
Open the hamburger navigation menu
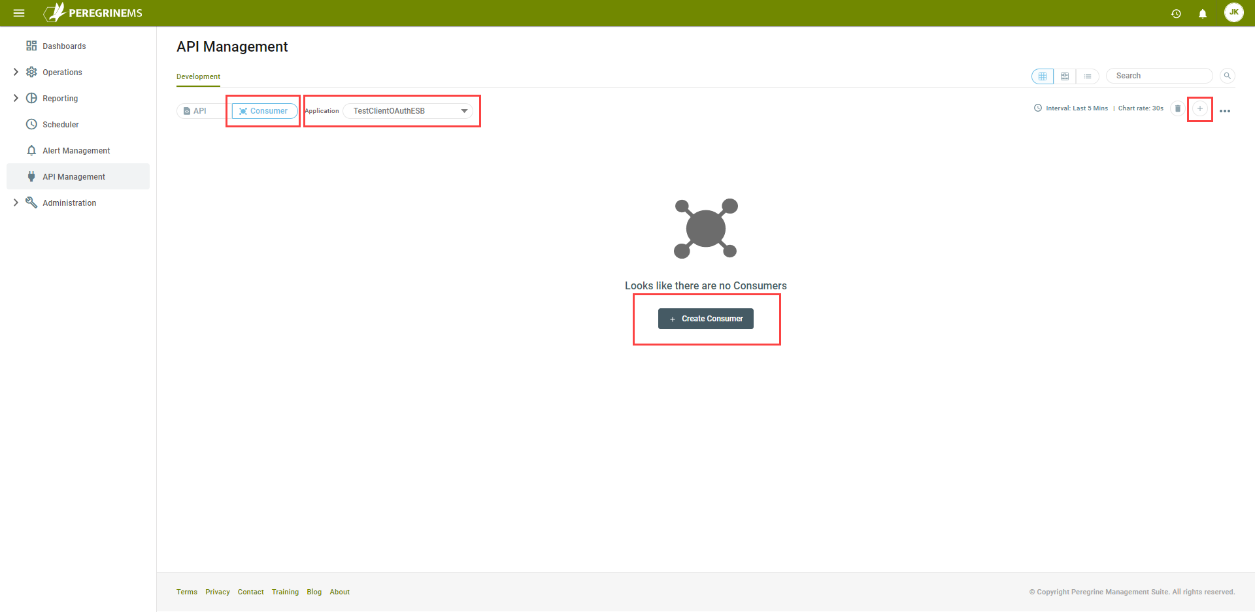[x=19, y=13]
